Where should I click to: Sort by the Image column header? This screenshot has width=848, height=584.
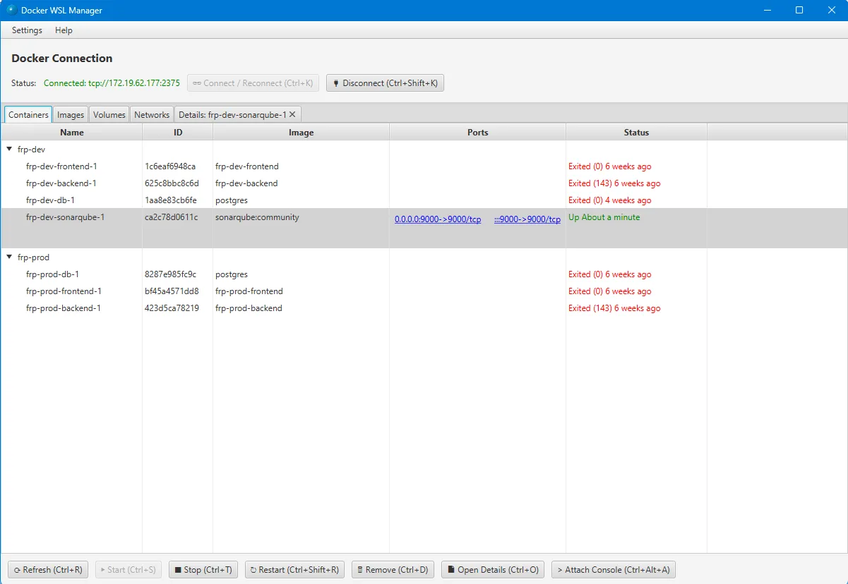point(301,133)
